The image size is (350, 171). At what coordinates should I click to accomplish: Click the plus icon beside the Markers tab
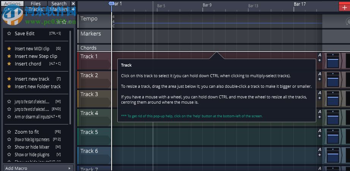(x=73, y=9)
